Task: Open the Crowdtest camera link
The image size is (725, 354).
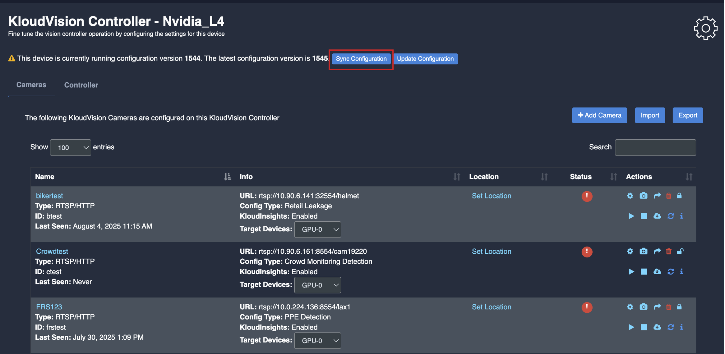Action: [x=52, y=251]
